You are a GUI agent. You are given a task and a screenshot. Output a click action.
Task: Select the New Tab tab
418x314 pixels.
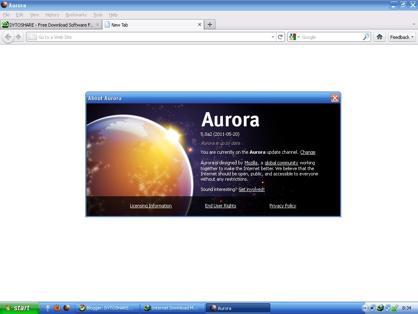[153, 25]
